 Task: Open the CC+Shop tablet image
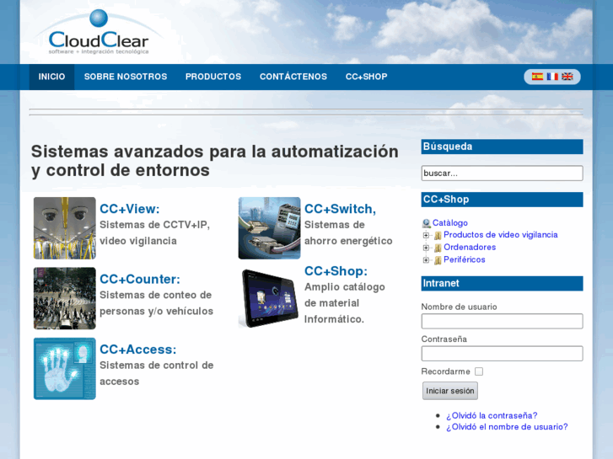click(x=269, y=298)
